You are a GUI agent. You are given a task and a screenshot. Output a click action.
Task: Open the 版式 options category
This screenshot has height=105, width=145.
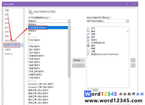(x=7, y=28)
